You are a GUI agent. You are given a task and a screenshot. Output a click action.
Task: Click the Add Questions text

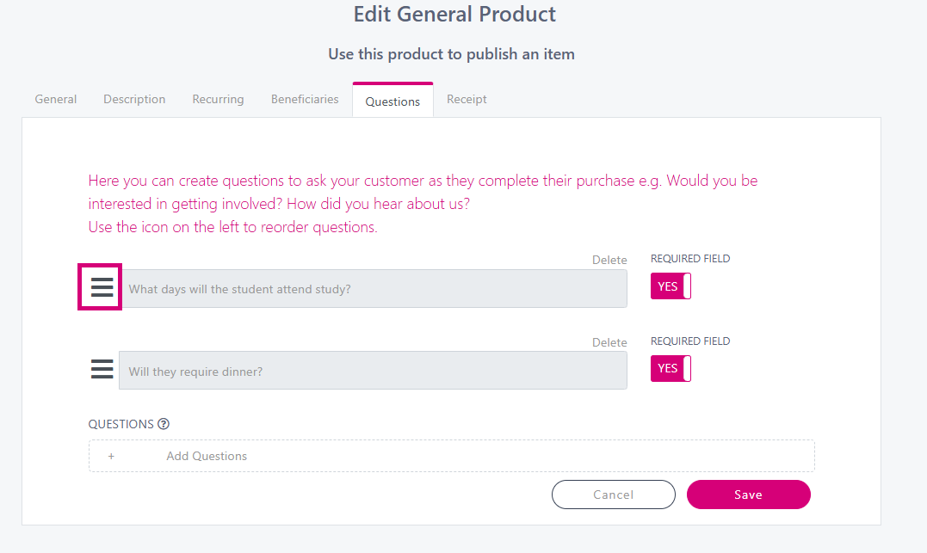[207, 456]
